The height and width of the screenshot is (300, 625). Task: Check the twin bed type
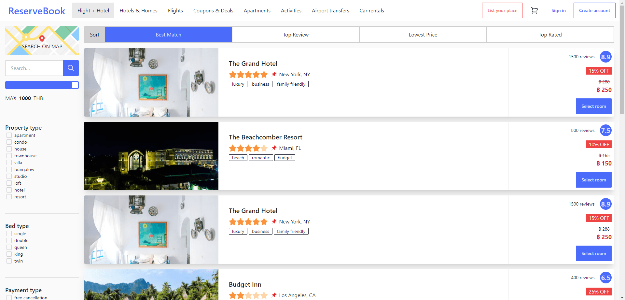9,261
